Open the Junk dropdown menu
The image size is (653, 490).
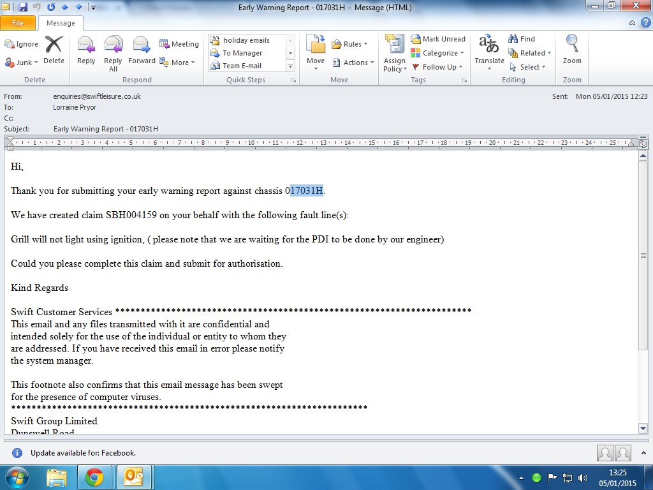(x=22, y=63)
